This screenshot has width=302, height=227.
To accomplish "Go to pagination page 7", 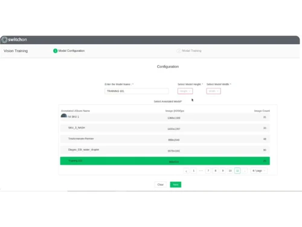I will 208,171.
